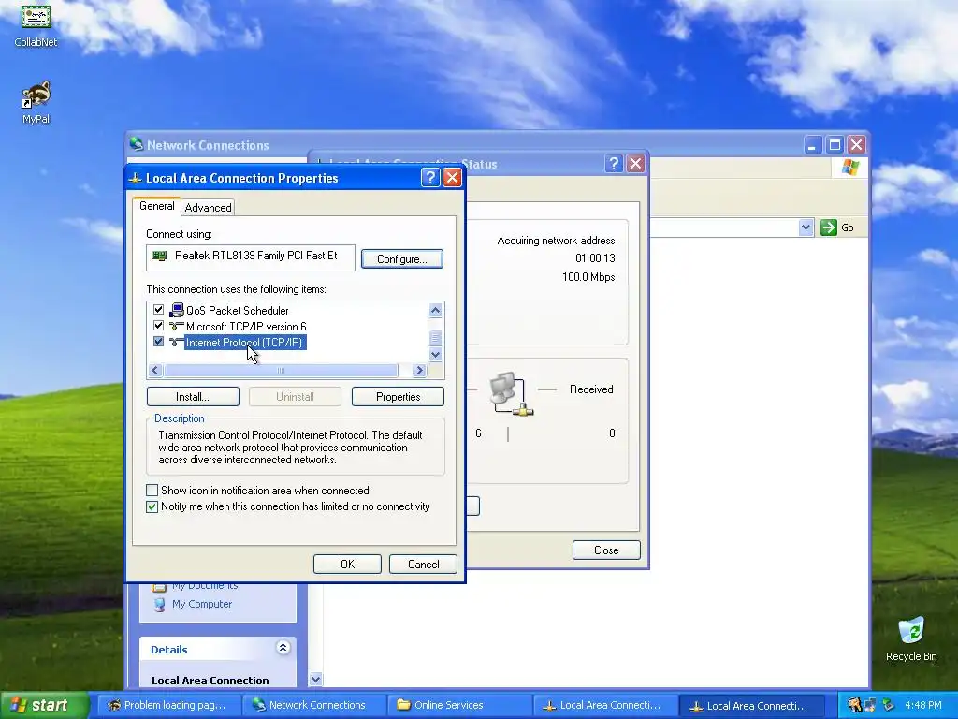Maximize the Network Connections window

click(835, 145)
